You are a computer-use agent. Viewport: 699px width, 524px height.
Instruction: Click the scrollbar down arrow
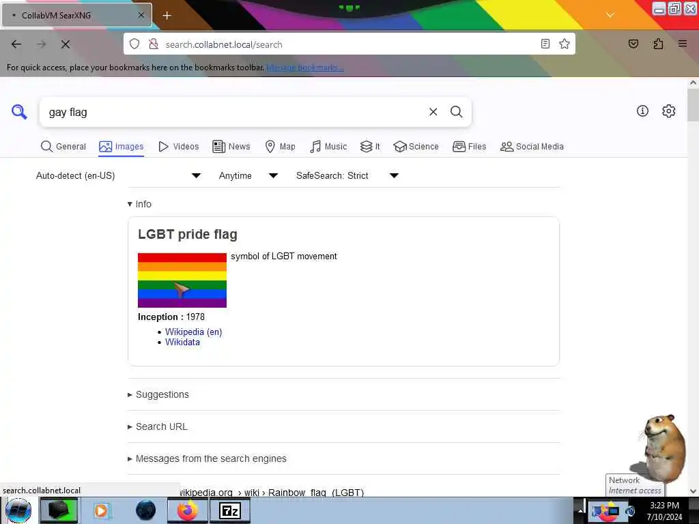(693, 491)
